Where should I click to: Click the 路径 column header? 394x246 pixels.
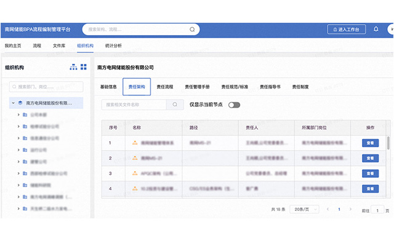[x=194, y=127]
